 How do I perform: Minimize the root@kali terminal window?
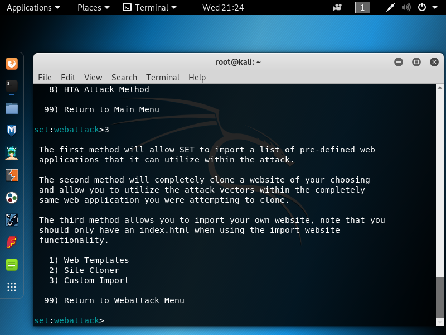(x=399, y=62)
